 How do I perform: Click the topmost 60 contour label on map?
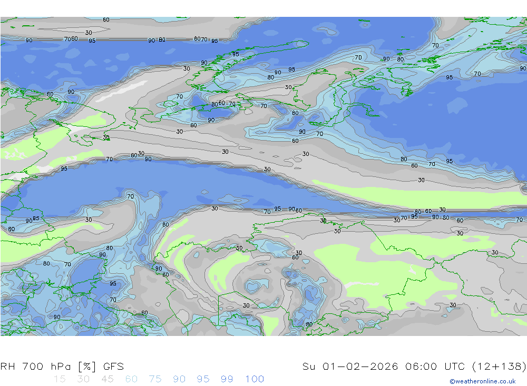point(106,20)
